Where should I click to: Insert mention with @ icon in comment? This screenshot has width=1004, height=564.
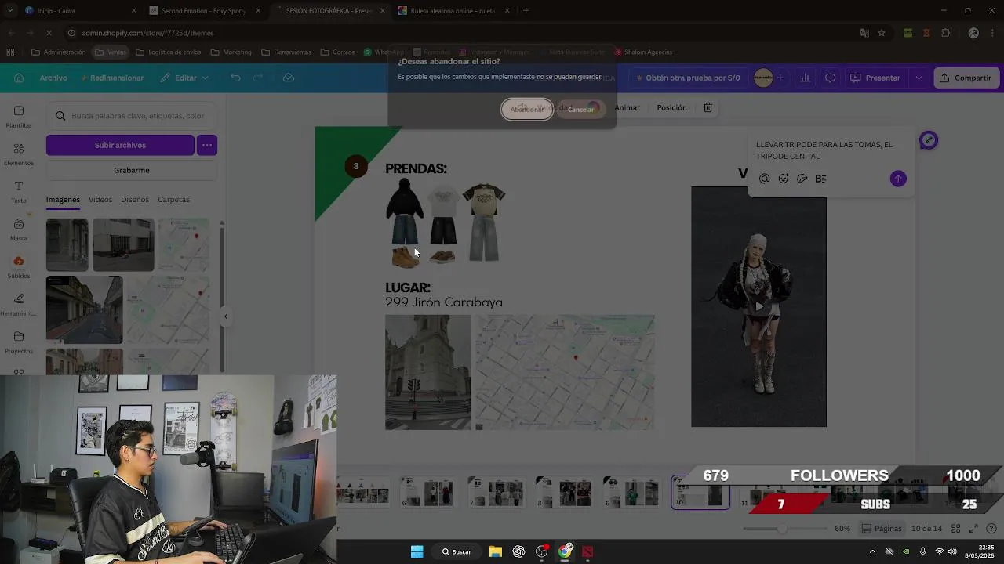(765, 179)
